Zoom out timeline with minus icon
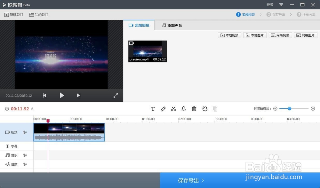 [x=275, y=109]
